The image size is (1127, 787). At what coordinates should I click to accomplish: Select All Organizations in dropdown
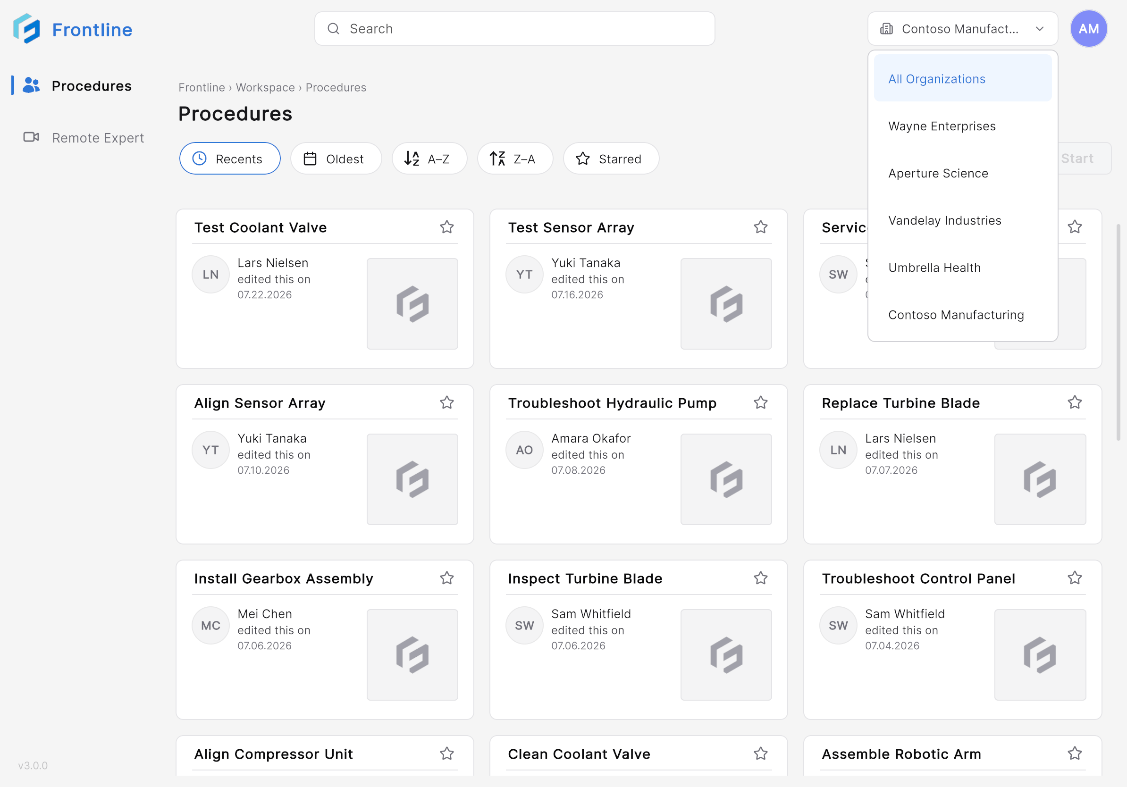pyautogui.click(x=962, y=78)
